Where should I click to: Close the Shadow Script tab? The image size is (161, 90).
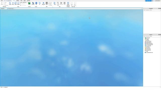(x=14, y=8)
